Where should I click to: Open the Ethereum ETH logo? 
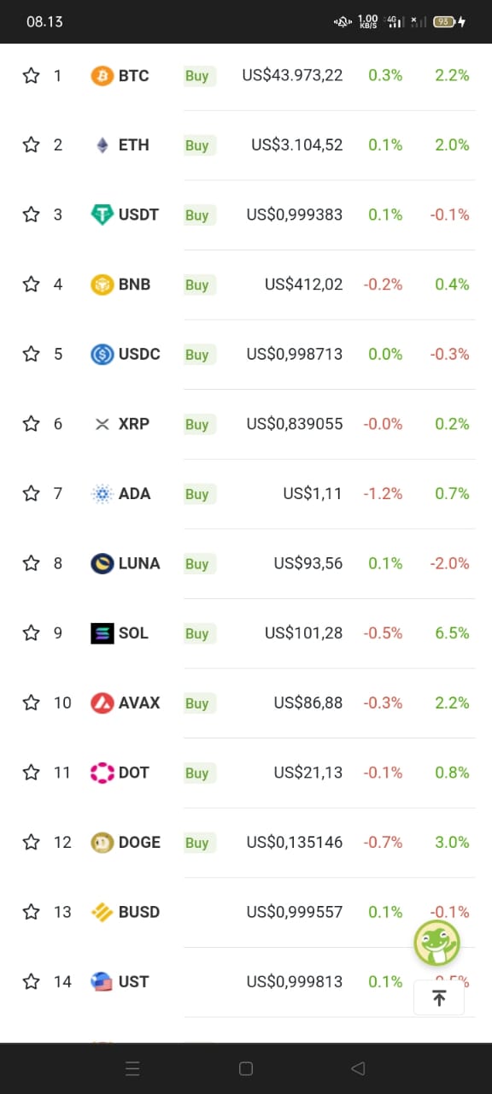coord(102,145)
